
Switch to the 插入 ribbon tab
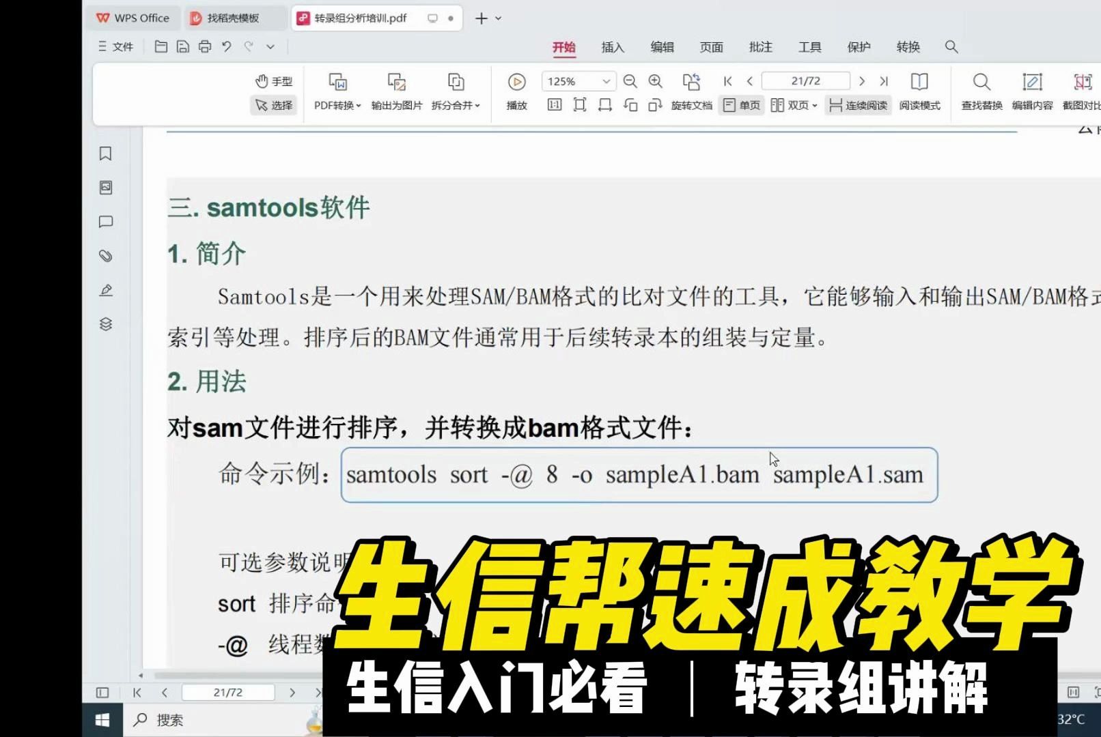point(613,47)
